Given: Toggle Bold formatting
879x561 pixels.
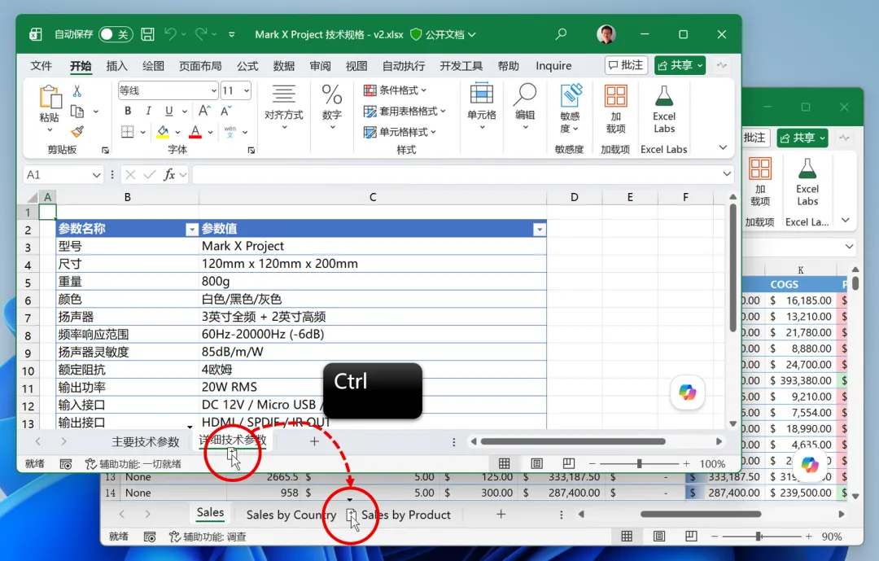Looking at the screenshot, I should (128, 111).
